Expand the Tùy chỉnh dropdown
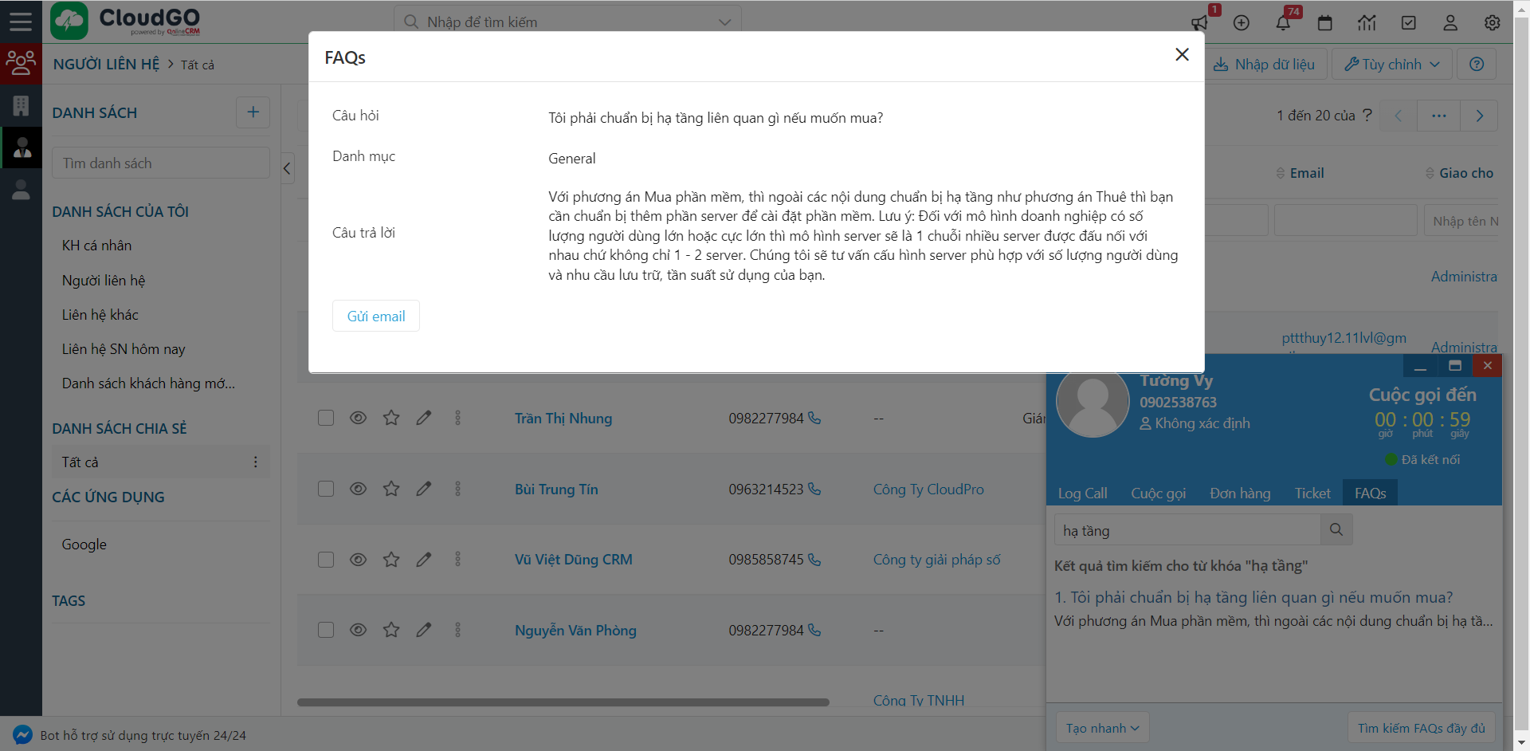 1391,65
